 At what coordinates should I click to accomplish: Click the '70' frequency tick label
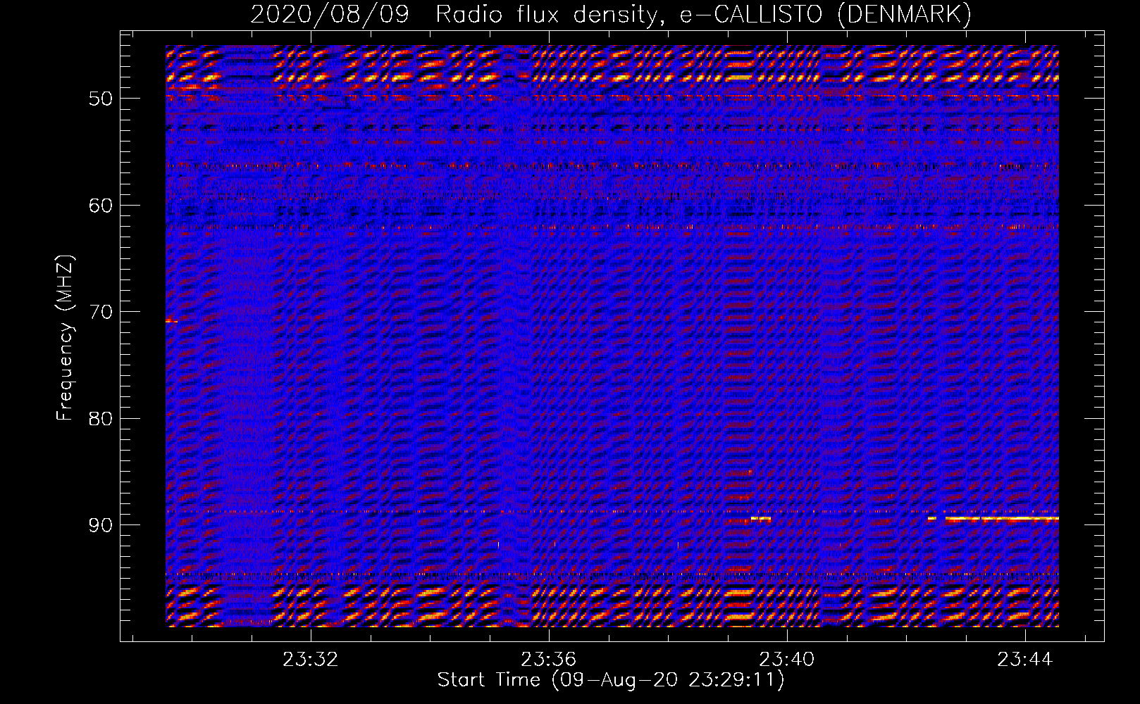[101, 312]
